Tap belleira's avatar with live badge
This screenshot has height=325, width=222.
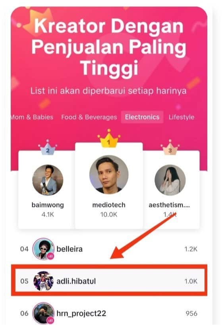43,249
